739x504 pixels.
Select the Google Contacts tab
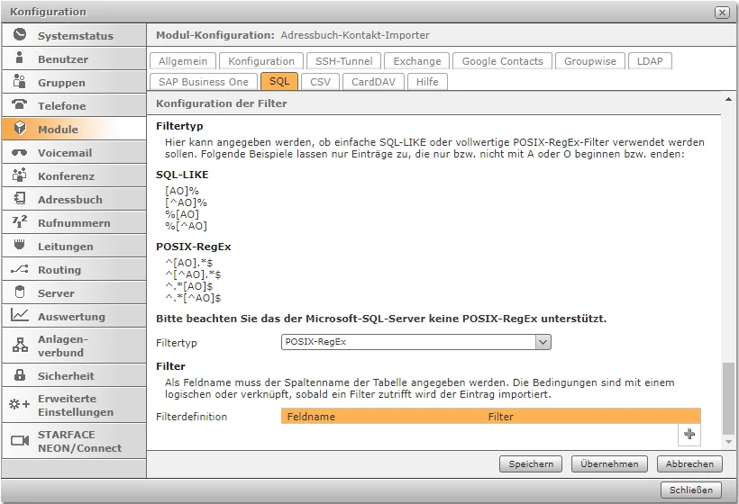[502, 61]
